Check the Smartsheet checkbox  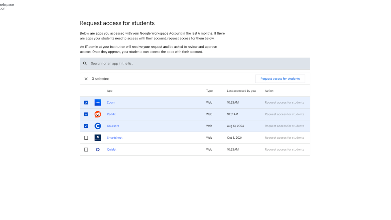86,138
